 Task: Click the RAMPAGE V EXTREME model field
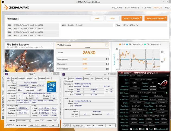[87, 86]
